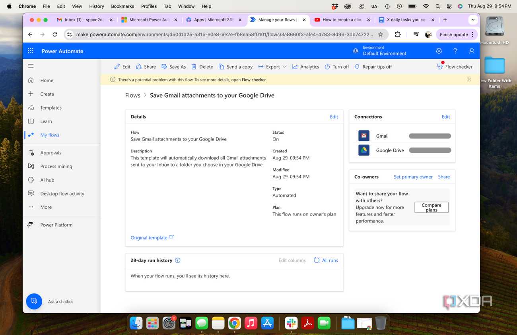Collapse the left navigation hamburger menu
The height and width of the screenshot is (335, 517).
click(x=31, y=66)
